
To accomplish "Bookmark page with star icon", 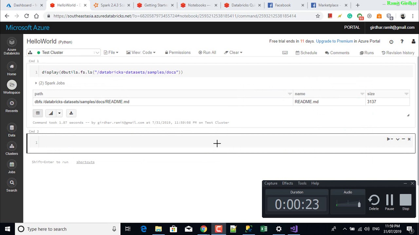I will pyautogui.click(x=318, y=16).
